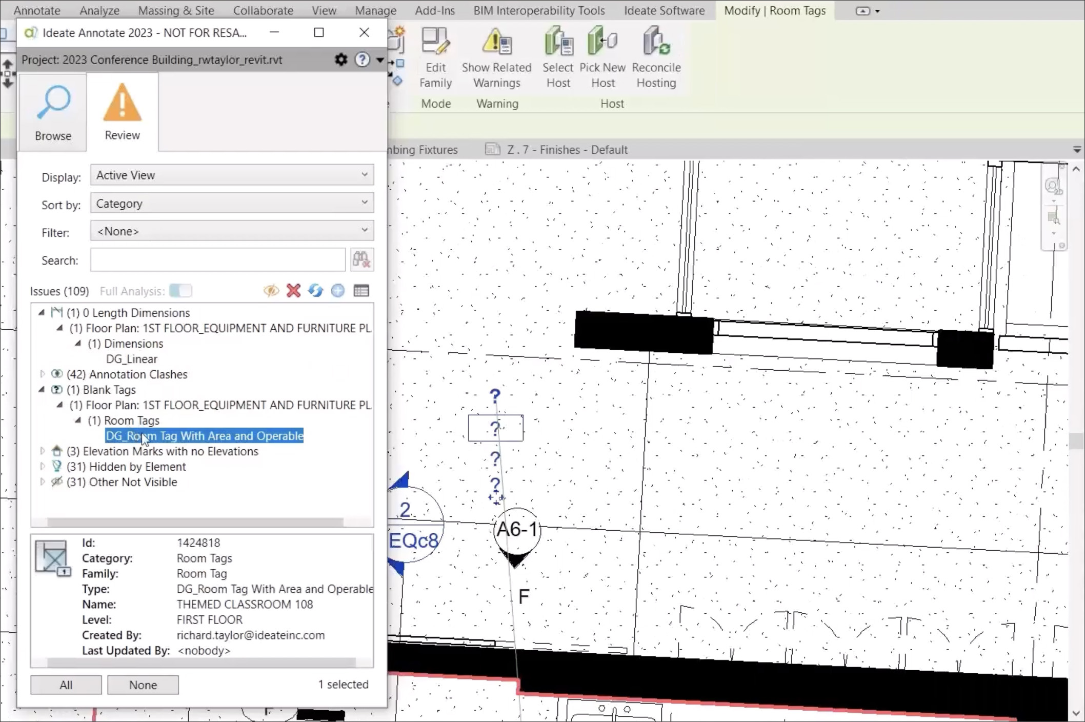Open the Ideate Software ribbon tab
Screen dimensions: 1085x722
665,10
